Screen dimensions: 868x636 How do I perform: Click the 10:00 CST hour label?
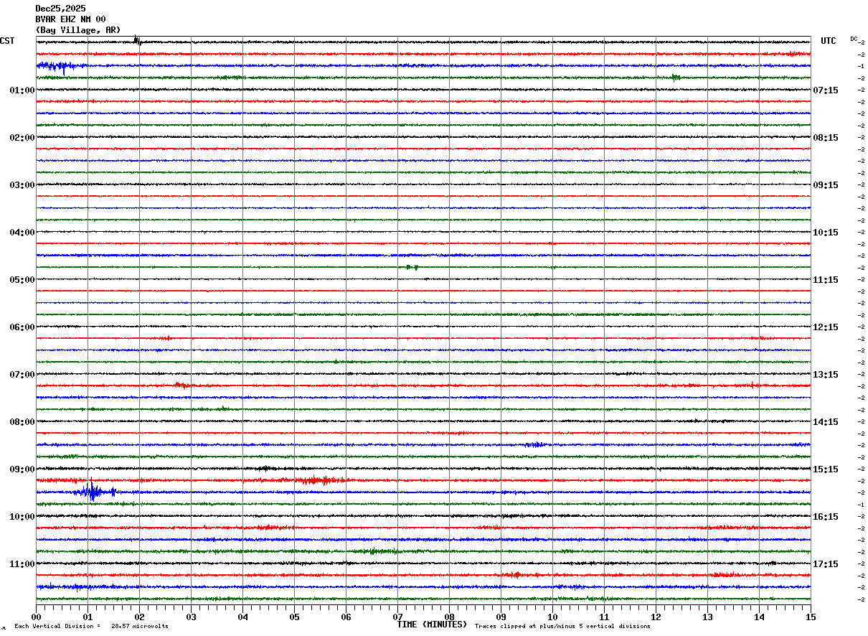click(x=22, y=517)
